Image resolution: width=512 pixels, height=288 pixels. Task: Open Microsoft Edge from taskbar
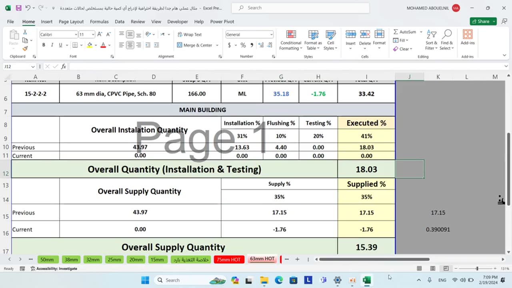(279, 280)
